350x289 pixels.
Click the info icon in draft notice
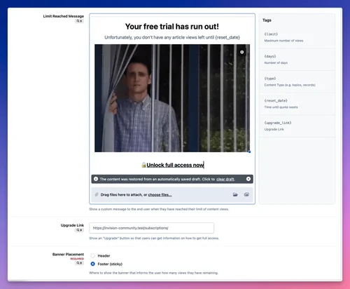point(96,179)
